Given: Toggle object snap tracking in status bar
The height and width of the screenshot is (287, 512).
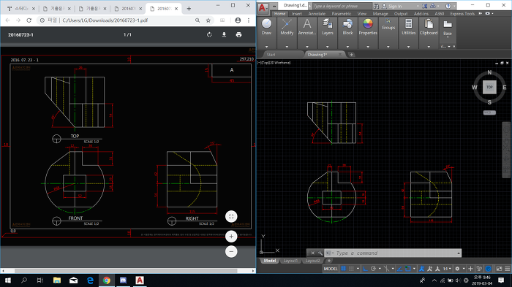Looking at the screenshot, I should 399,269.
